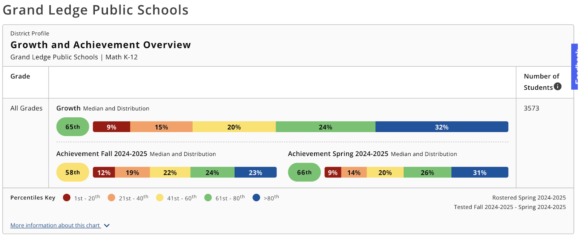Select the 20% yellow growth bar segment
Image resolution: width=580 pixels, height=241 pixels.
[234, 127]
